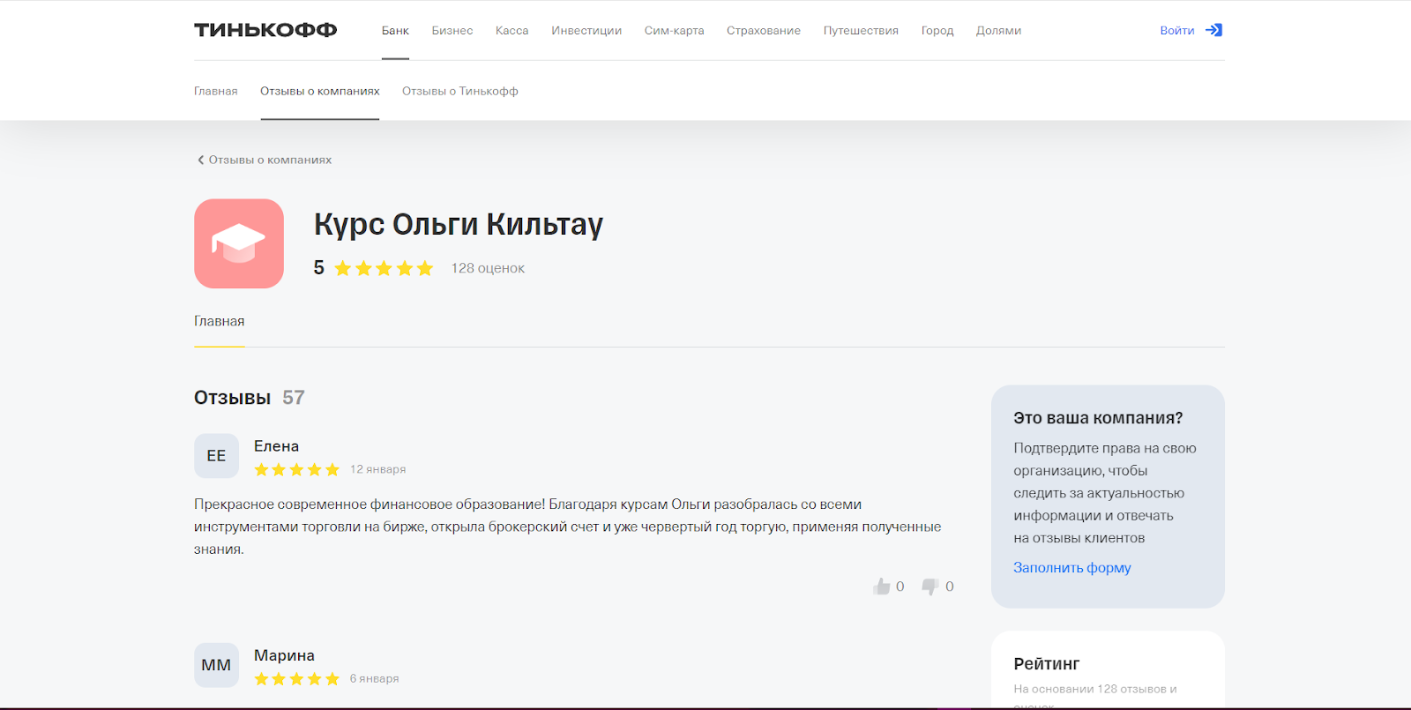Select the company's Главная tab

pyautogui.click(x=220, y=321)
